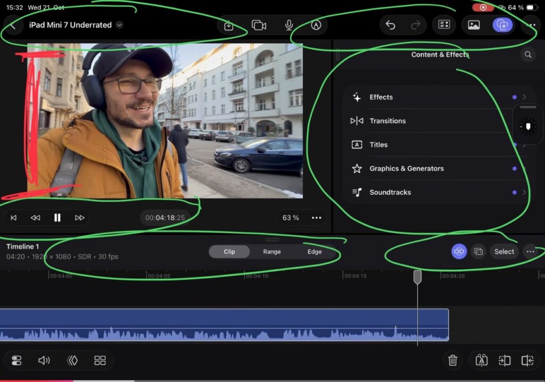The height and width of the screenshot is (382, 545).
Task: Trim clip start to the playhead
Action: point(505,360)
